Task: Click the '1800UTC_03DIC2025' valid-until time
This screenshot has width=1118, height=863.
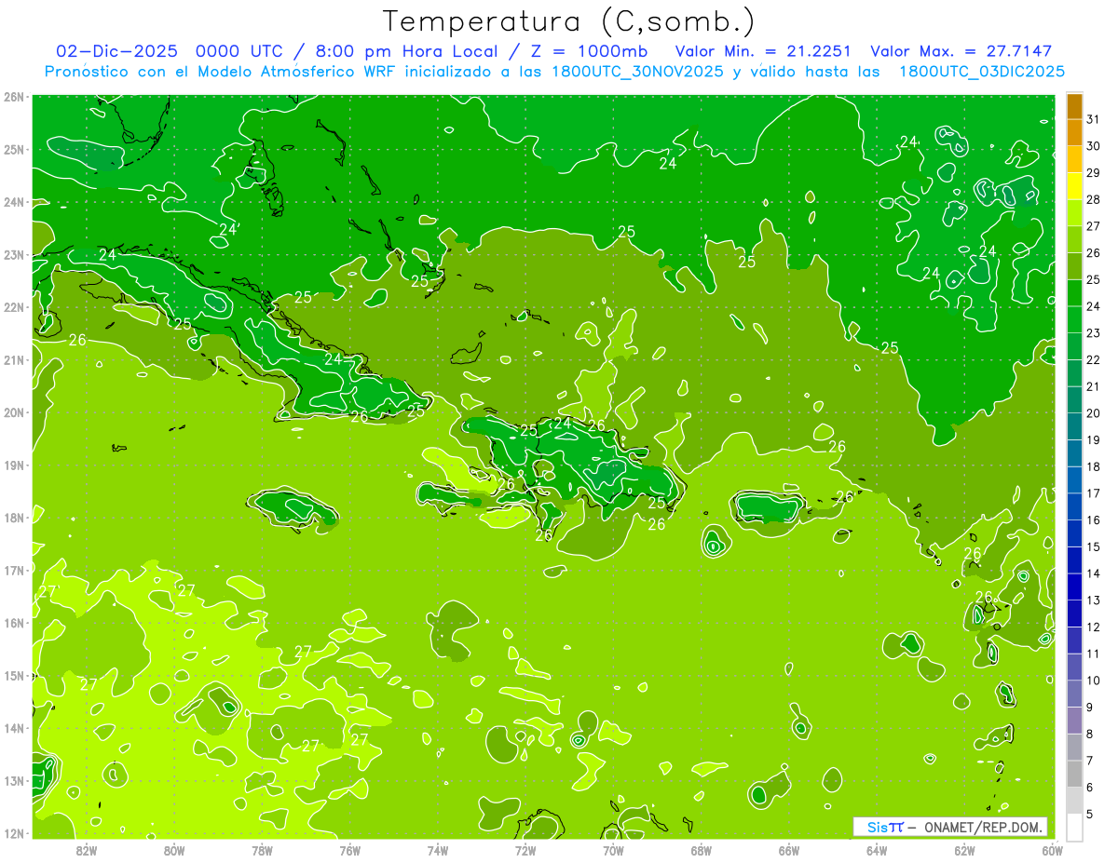Action: point(982,72)
